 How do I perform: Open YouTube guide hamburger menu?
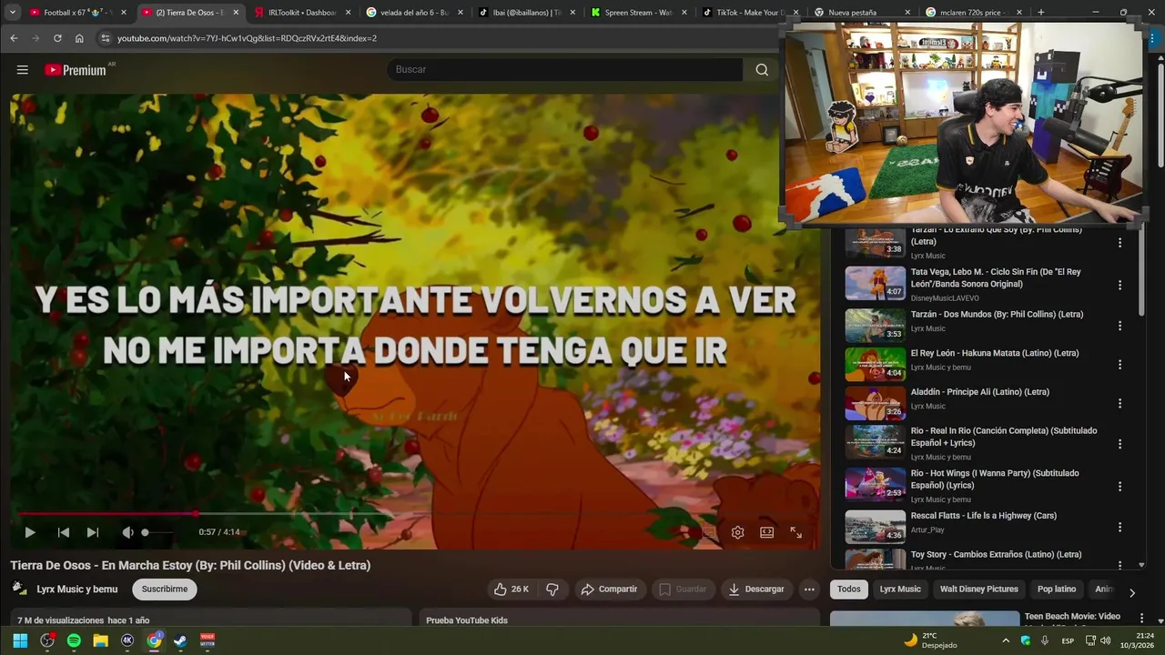(23, 70)
